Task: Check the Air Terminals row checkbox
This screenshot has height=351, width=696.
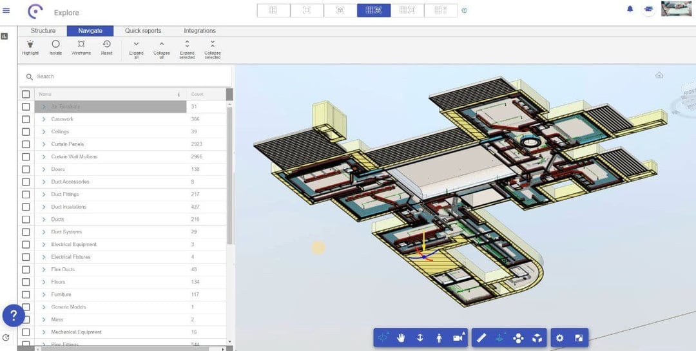Action: (26, 106)
